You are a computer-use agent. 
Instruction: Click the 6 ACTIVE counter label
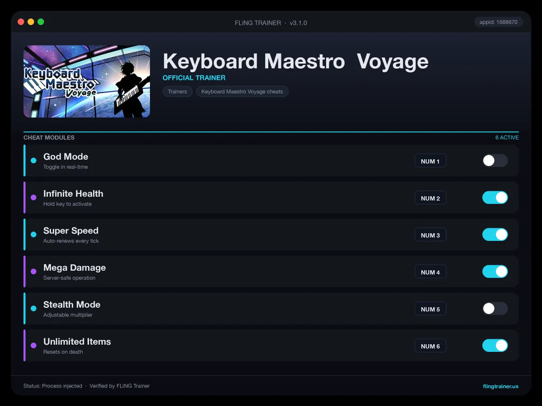(507, 138)
